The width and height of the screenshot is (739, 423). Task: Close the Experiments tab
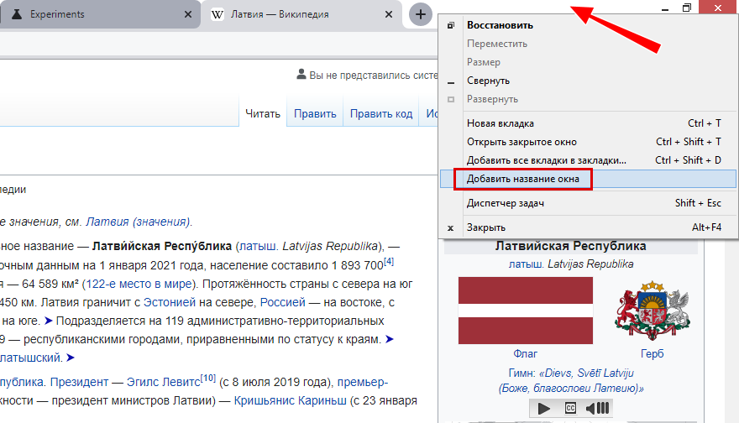click(188, 14)
